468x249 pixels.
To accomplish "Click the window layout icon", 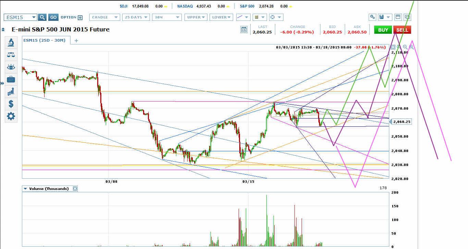I will point(398,17).
